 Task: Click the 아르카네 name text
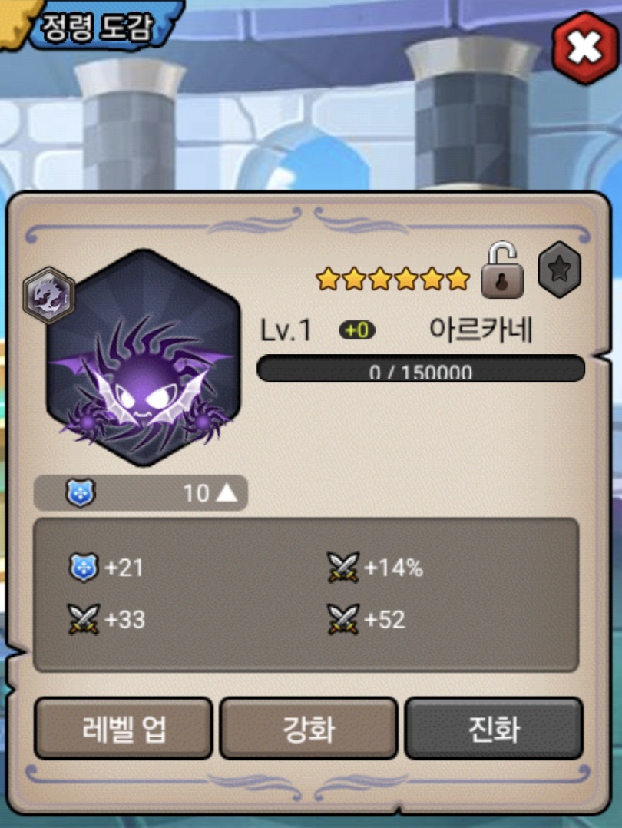[481, 330]
